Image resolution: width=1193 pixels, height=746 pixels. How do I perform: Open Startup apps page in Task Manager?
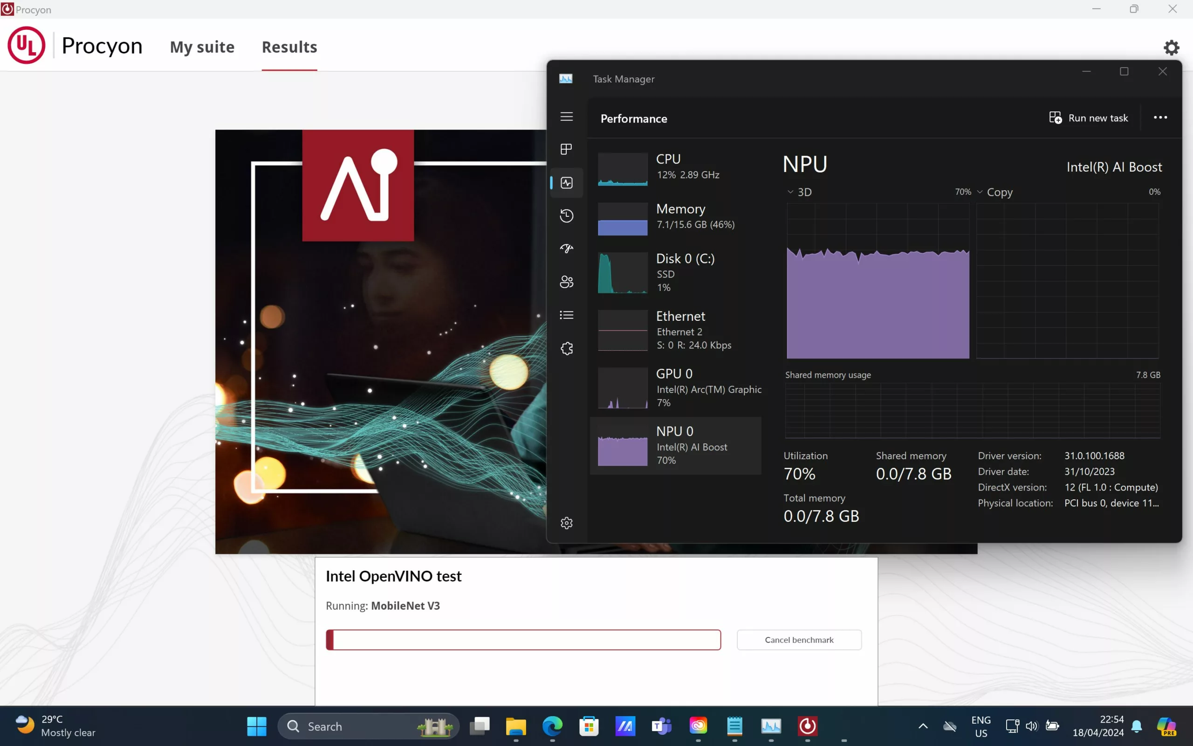click(566, 249)
